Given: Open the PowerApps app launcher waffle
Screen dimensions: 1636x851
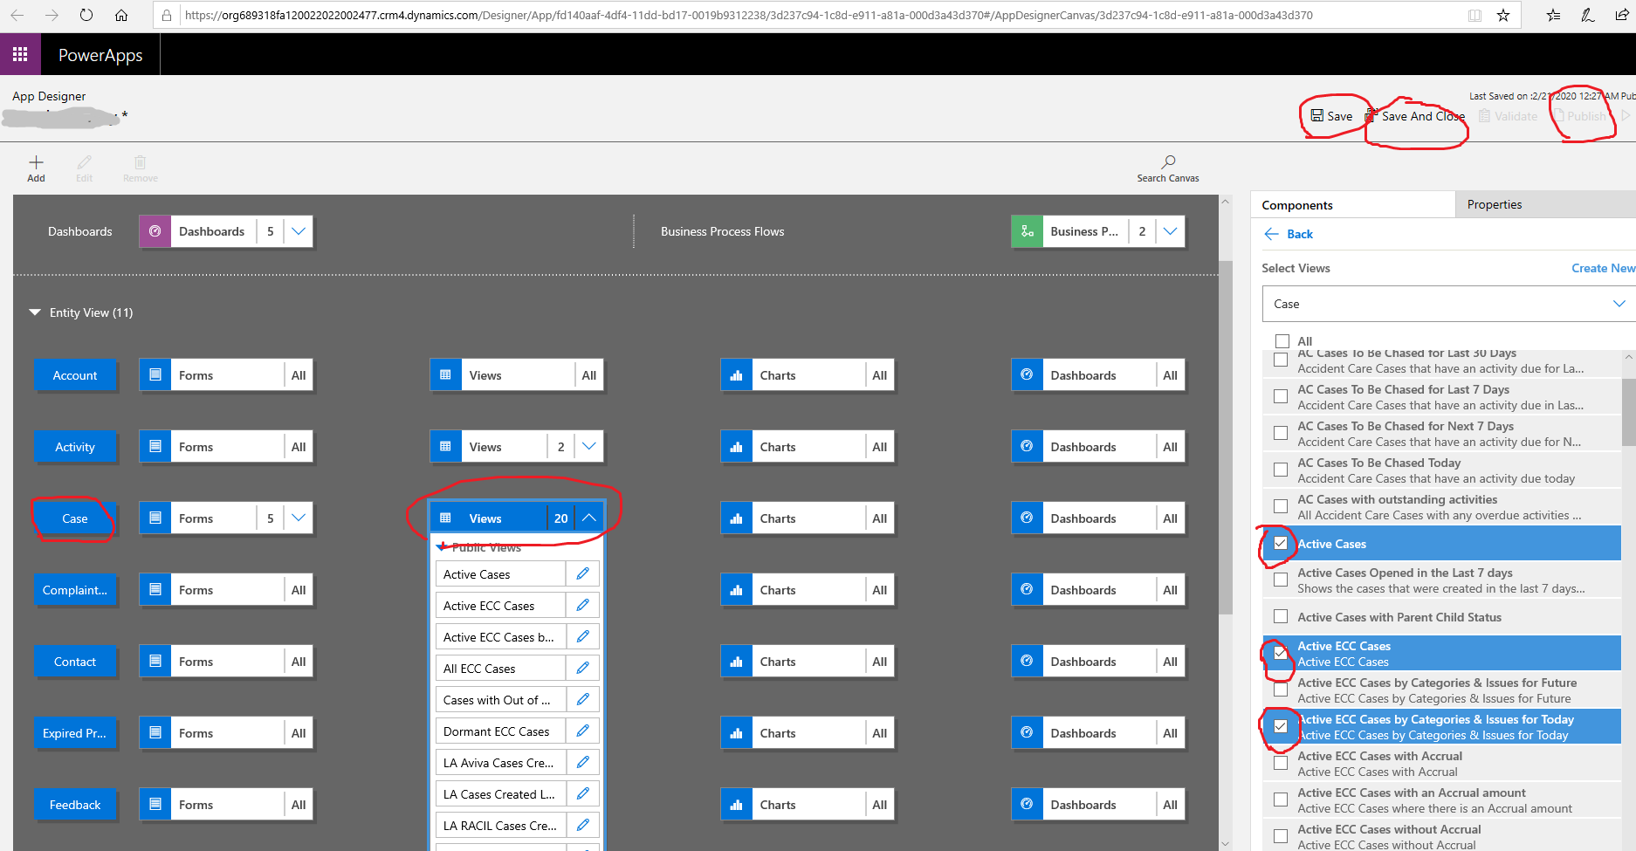Looking at the screenshot, I should [x=20, y=54].
